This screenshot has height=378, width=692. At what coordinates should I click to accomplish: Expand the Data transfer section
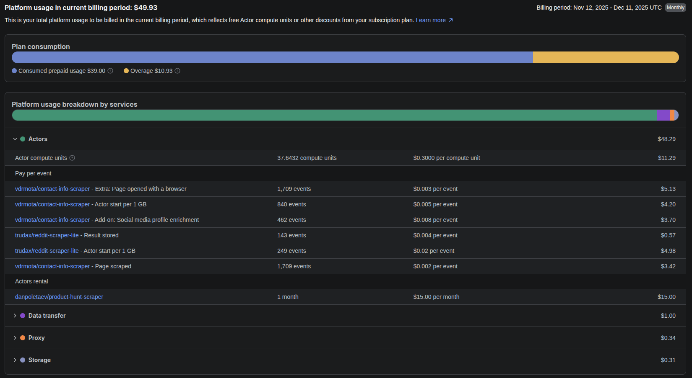pos(15,316)
